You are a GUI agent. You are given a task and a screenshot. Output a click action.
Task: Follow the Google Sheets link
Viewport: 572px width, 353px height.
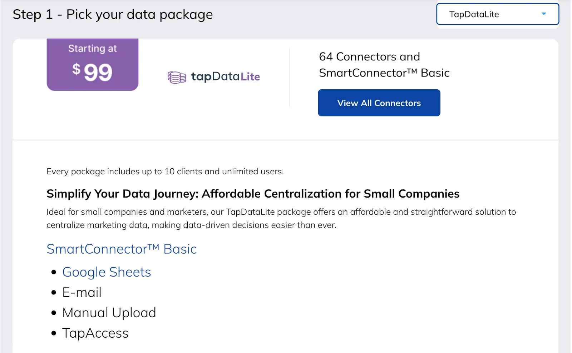click(107, 272)
